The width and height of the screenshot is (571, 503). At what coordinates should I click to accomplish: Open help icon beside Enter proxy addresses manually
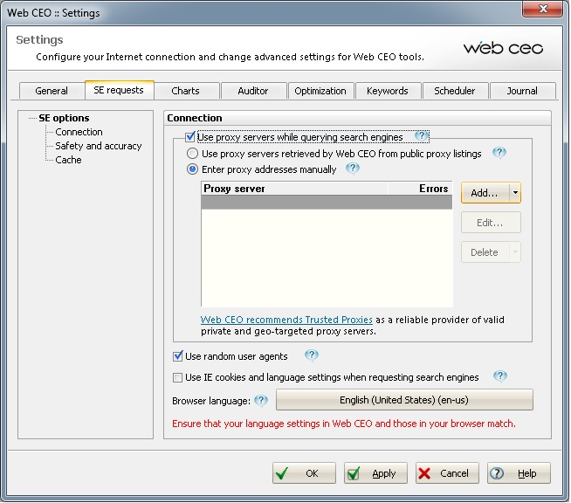[x=353, y=169]
